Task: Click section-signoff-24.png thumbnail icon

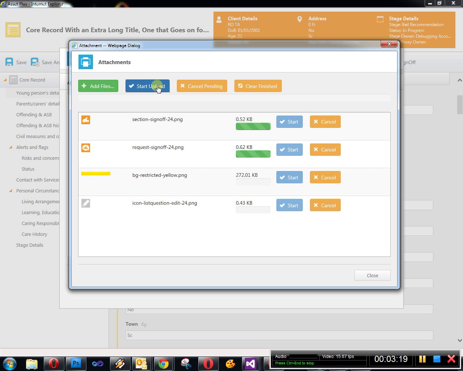Action: (86, 120)
